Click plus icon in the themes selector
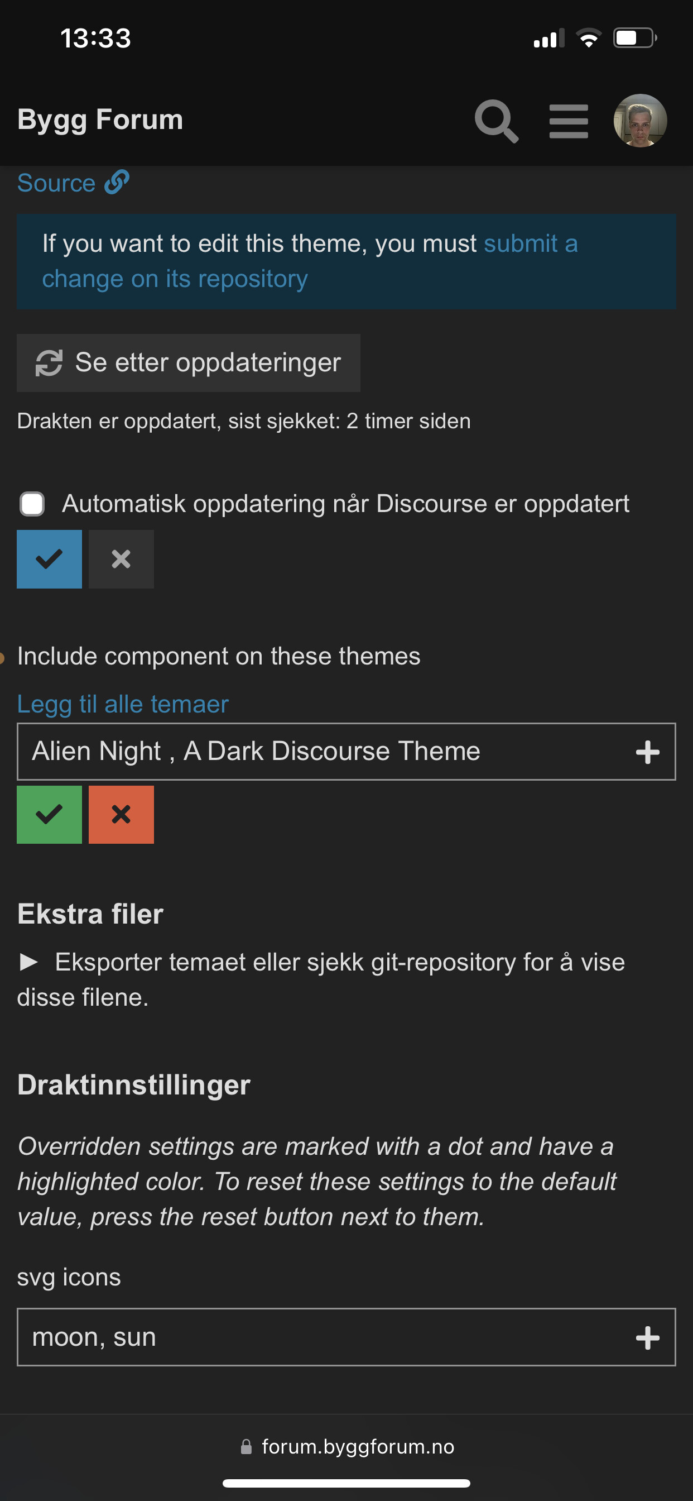693x1501 pixels. tap(647, 752)
